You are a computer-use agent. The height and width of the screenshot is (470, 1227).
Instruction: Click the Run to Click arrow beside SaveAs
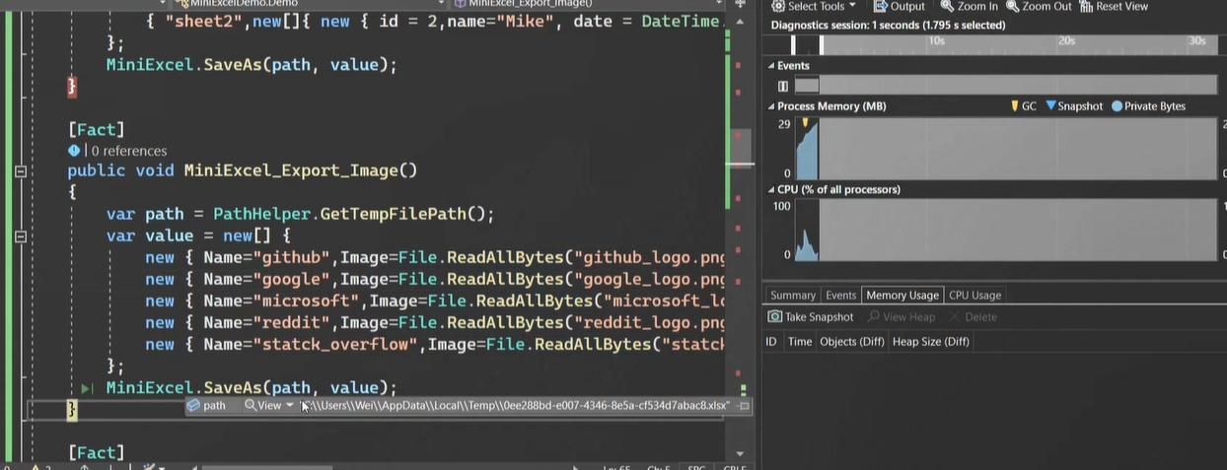pos(87,388)
